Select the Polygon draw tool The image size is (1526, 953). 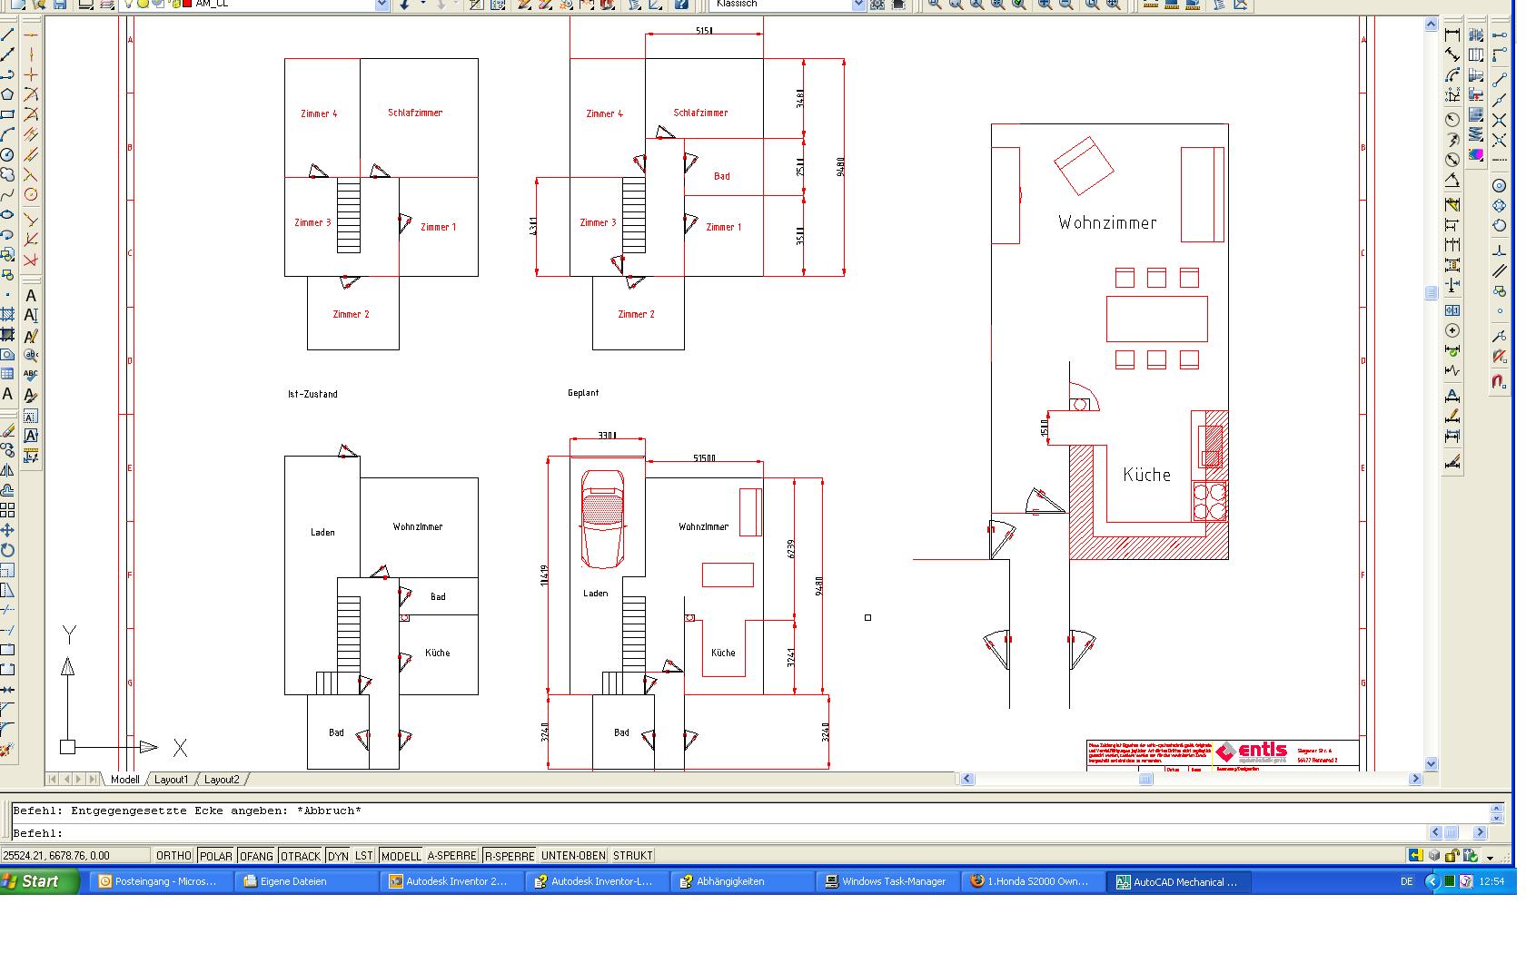pos(7,94)
